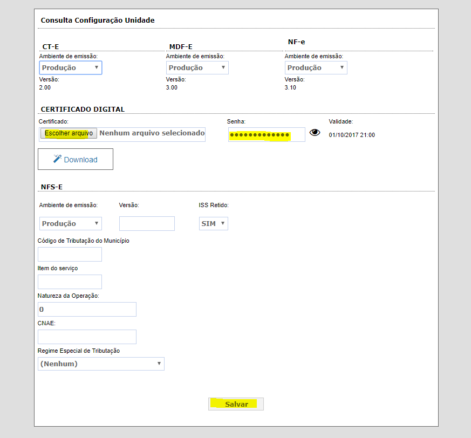Save the configuration with the Salvar button

pyautogui.click(x=236, y=404)
